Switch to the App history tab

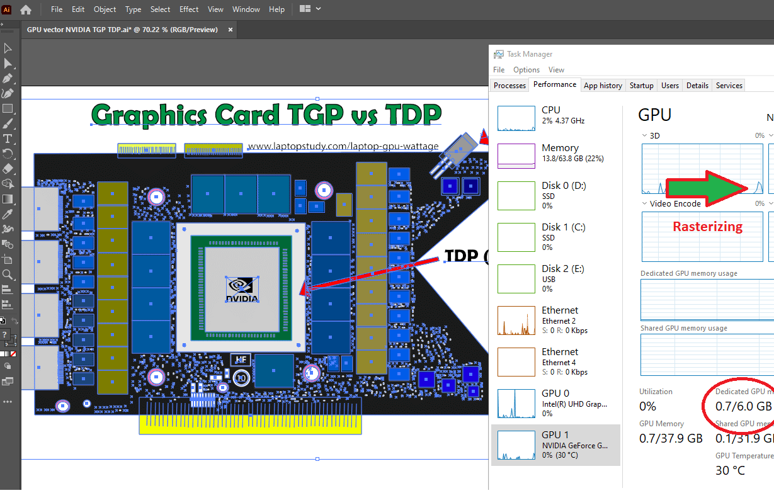(x=603, y=85)
